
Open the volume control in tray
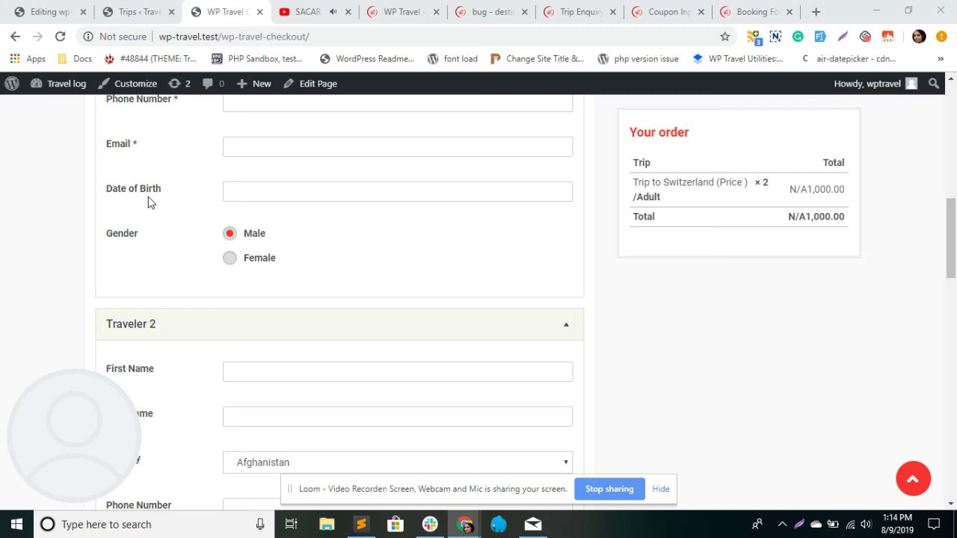(x=866, y=525)
